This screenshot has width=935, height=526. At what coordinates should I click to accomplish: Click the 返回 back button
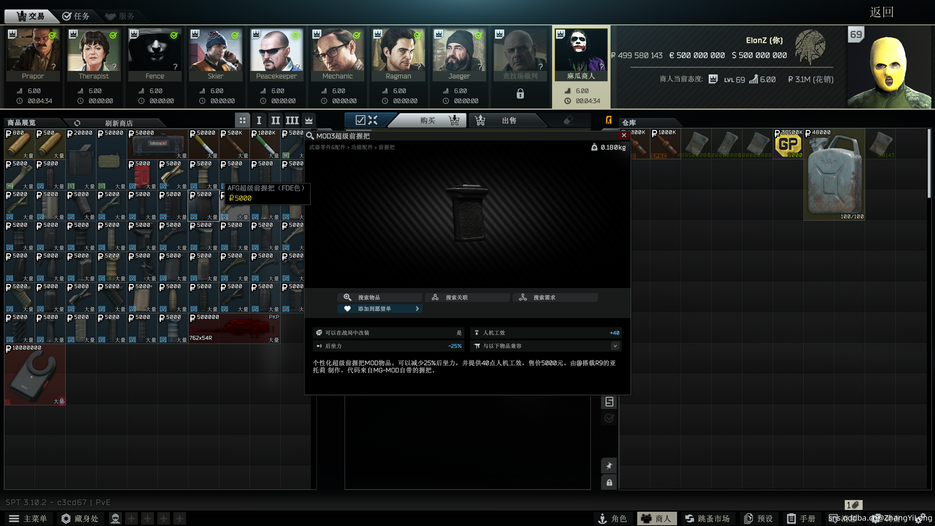pos(881,12)
